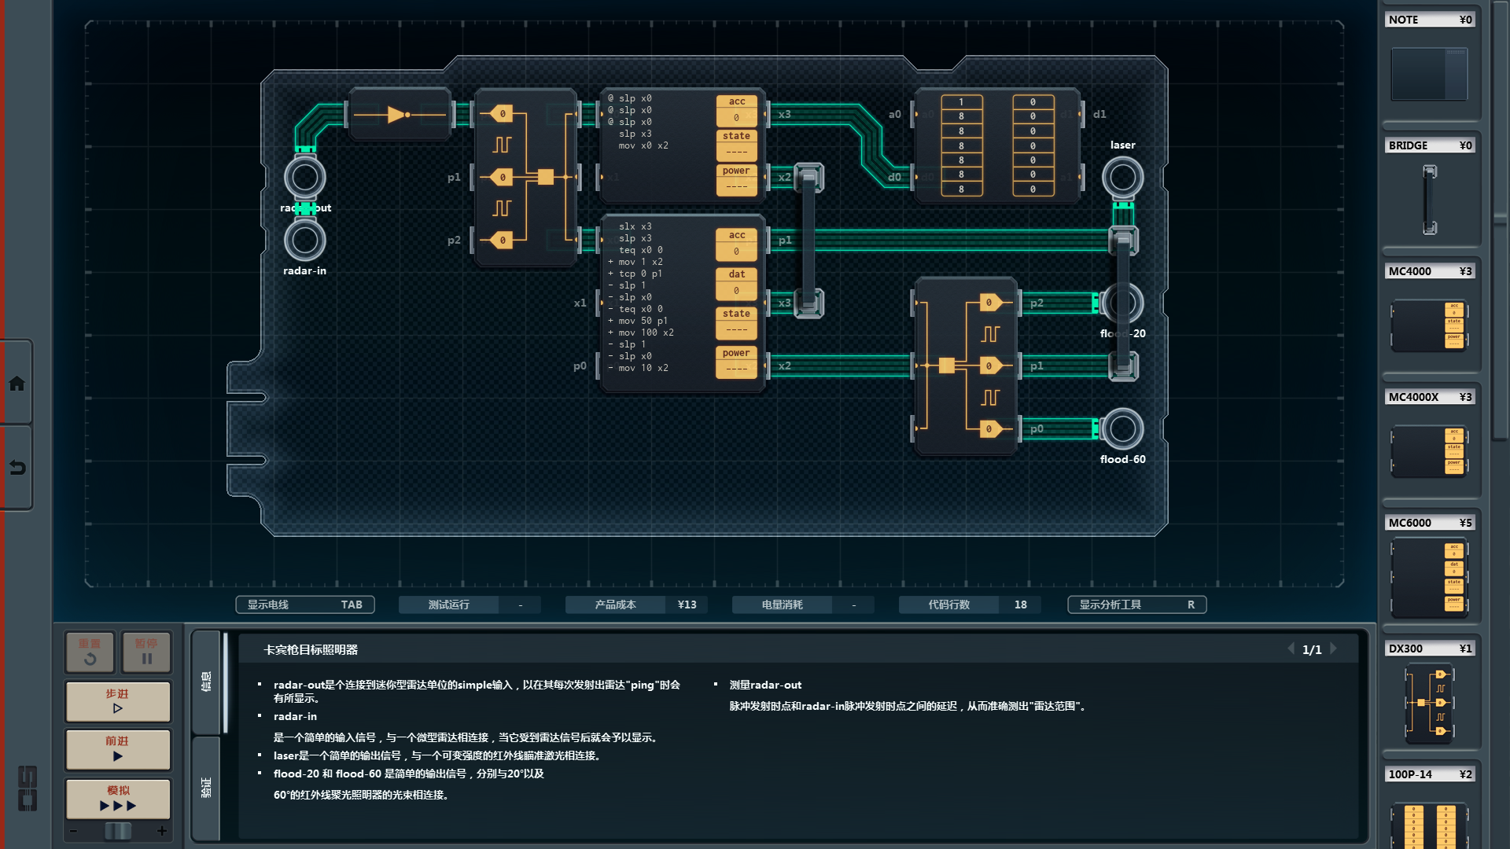Toggle 显示电线 show wires button
Screen dimensions: 1510x849
click(x=304, y=605)
